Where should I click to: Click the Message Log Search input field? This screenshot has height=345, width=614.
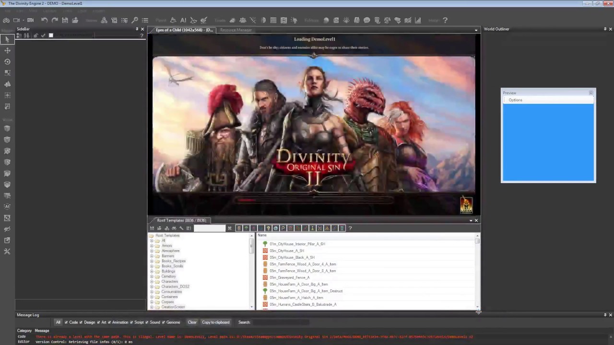point(281,322)
